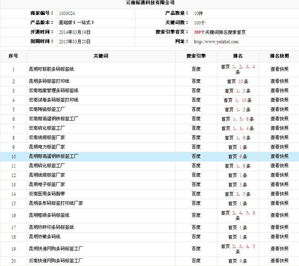
Task: Click ranking 首页 2、3、4、5条 in row 19
Action: (238, 249)
